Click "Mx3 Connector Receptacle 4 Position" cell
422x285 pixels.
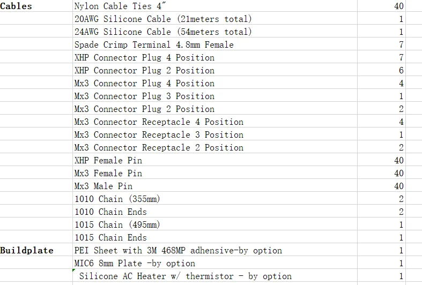(159, 122)
